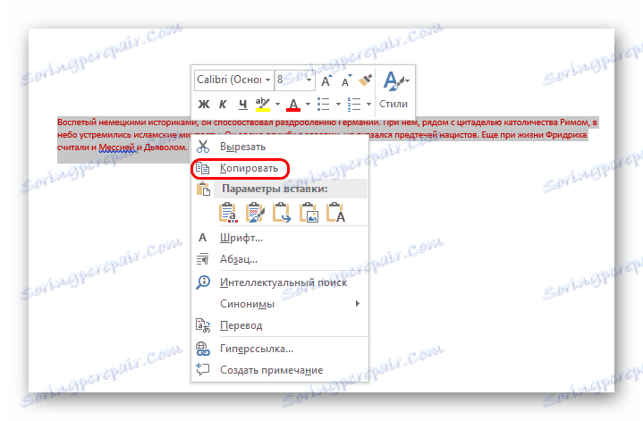Open Абзац... paragraph dialog entry
The image size is (643, 421).
pos(280,259)
